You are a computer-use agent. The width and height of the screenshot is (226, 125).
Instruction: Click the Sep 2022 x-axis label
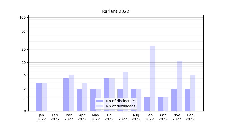pyautogui.click(x=149, y=117)
